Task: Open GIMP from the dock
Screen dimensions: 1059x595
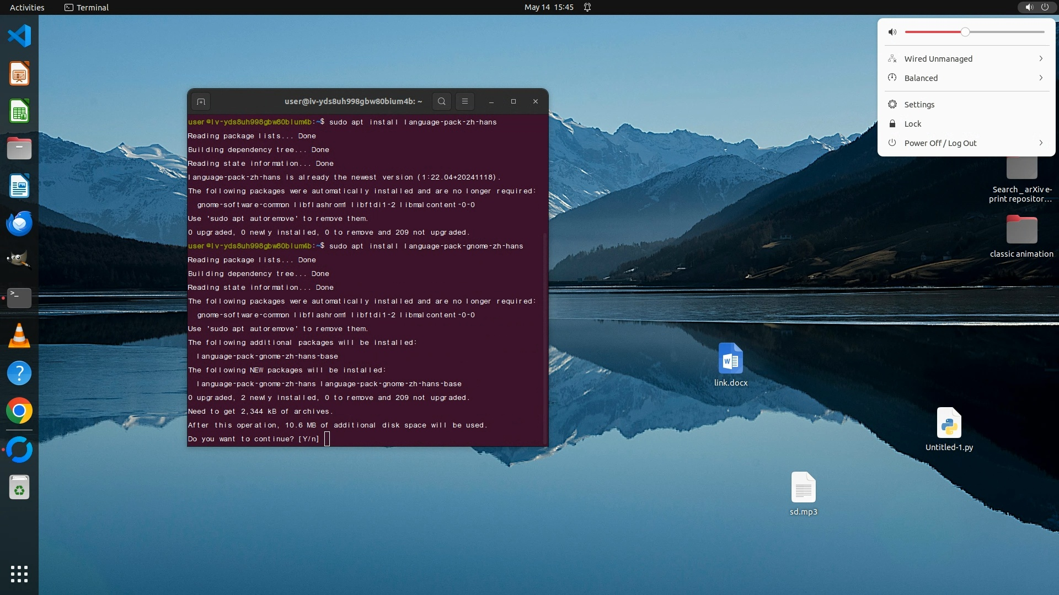Action: point(19,259)
